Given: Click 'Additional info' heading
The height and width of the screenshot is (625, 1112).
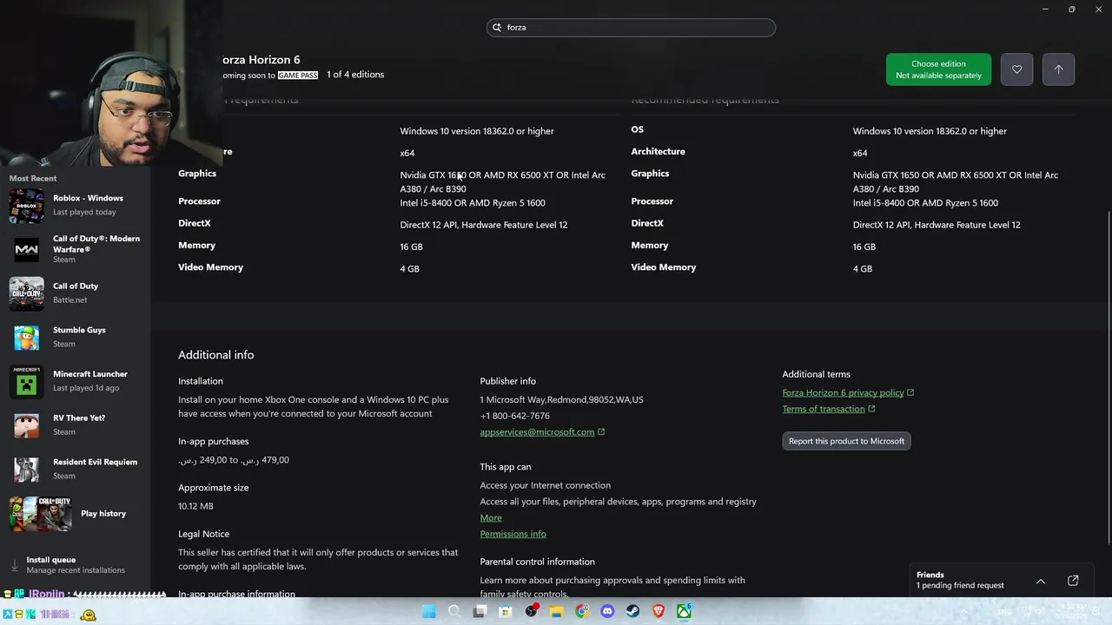Looking at the screenshot, I should click(x=216, y=355).
